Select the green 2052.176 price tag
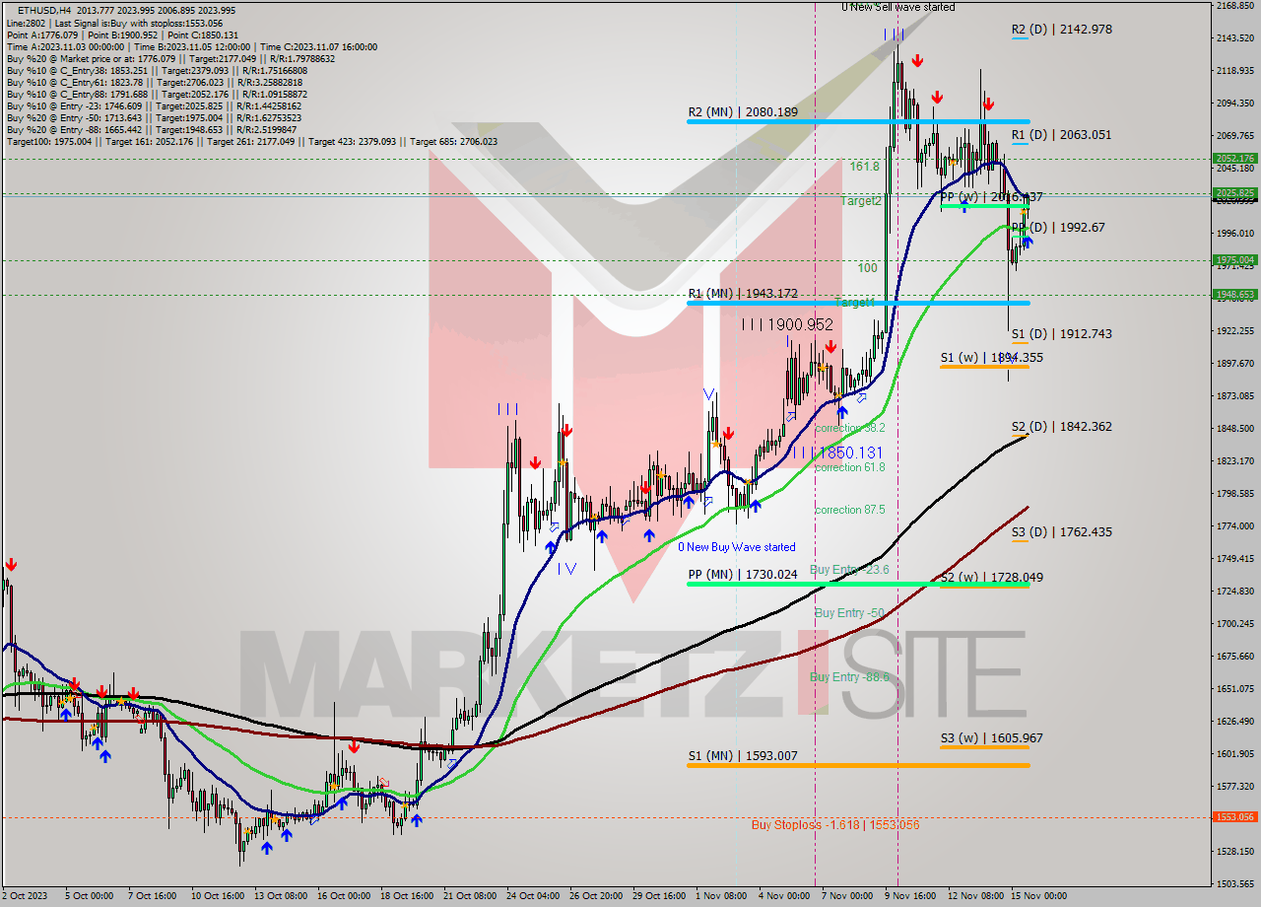Image resolution: width=1261 pixels, height=907 pixels. 1235,158
